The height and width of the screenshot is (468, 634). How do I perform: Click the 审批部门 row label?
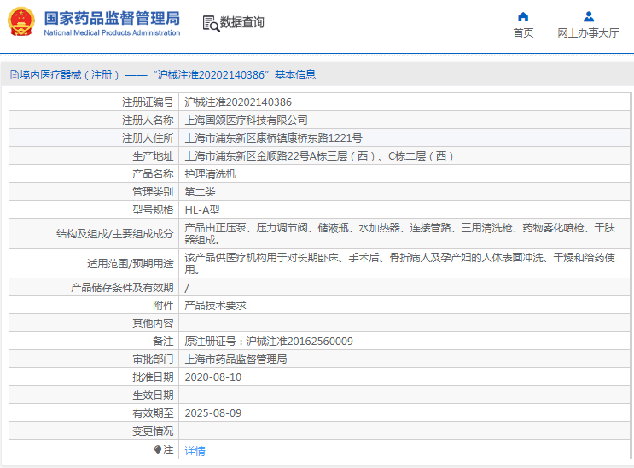click(153, 359)
